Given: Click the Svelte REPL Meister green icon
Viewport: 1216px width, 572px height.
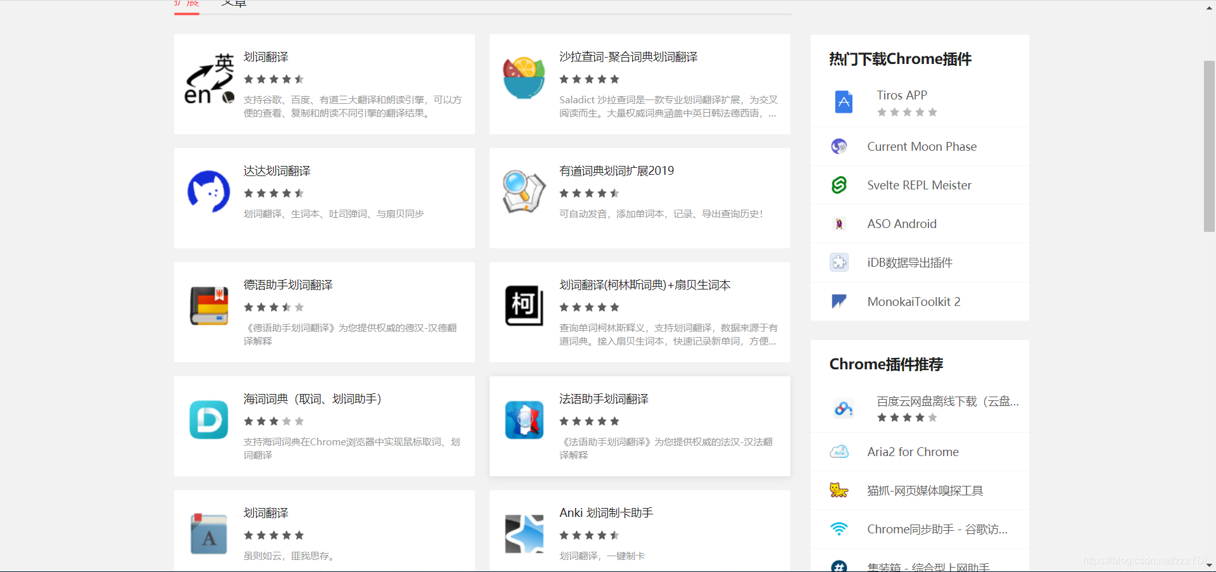Looking at the screenshot, I should click(x=839, y=185).
